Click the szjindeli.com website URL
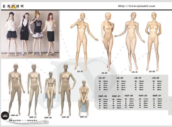The width and height of the screenshot is (172, 127). point(137,6)
